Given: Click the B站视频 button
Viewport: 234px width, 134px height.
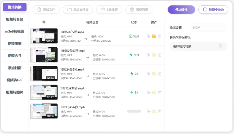Looking at the screenshot, I should 109,10.
